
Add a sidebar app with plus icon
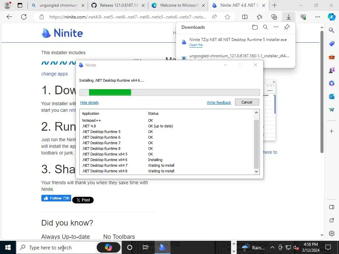point(331,131)
